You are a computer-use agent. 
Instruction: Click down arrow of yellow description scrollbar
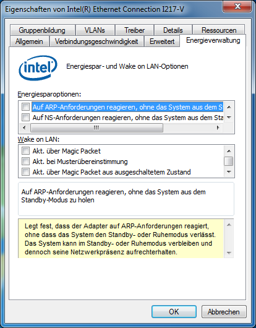point(229,253)
